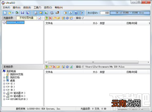The width and height of the screenshot is (152, 112).
Task: Click the 0% of 650MB capacity bar
Action: pyautogui.click(x=130, y=13)
